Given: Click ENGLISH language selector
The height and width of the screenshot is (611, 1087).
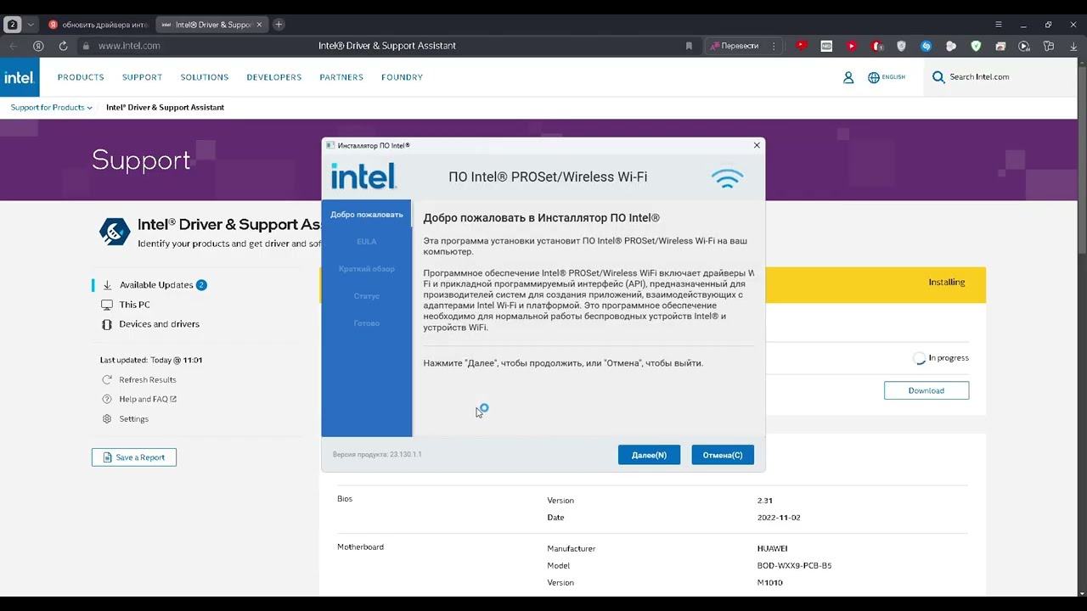Looking at the screenshot, I should pos(893,77).
